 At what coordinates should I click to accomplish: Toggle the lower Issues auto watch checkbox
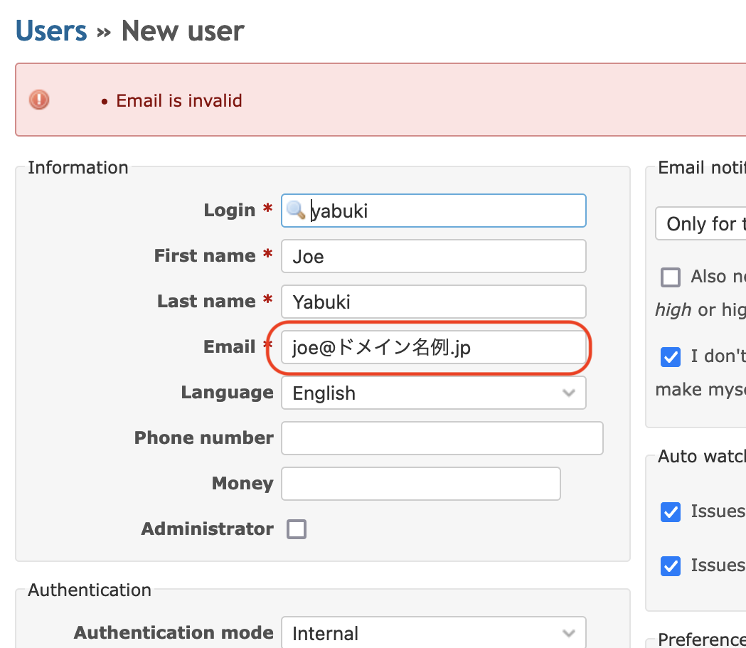[671, 565]
